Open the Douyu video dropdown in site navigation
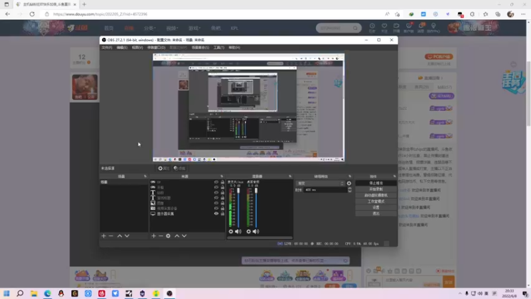 [172, 28]
